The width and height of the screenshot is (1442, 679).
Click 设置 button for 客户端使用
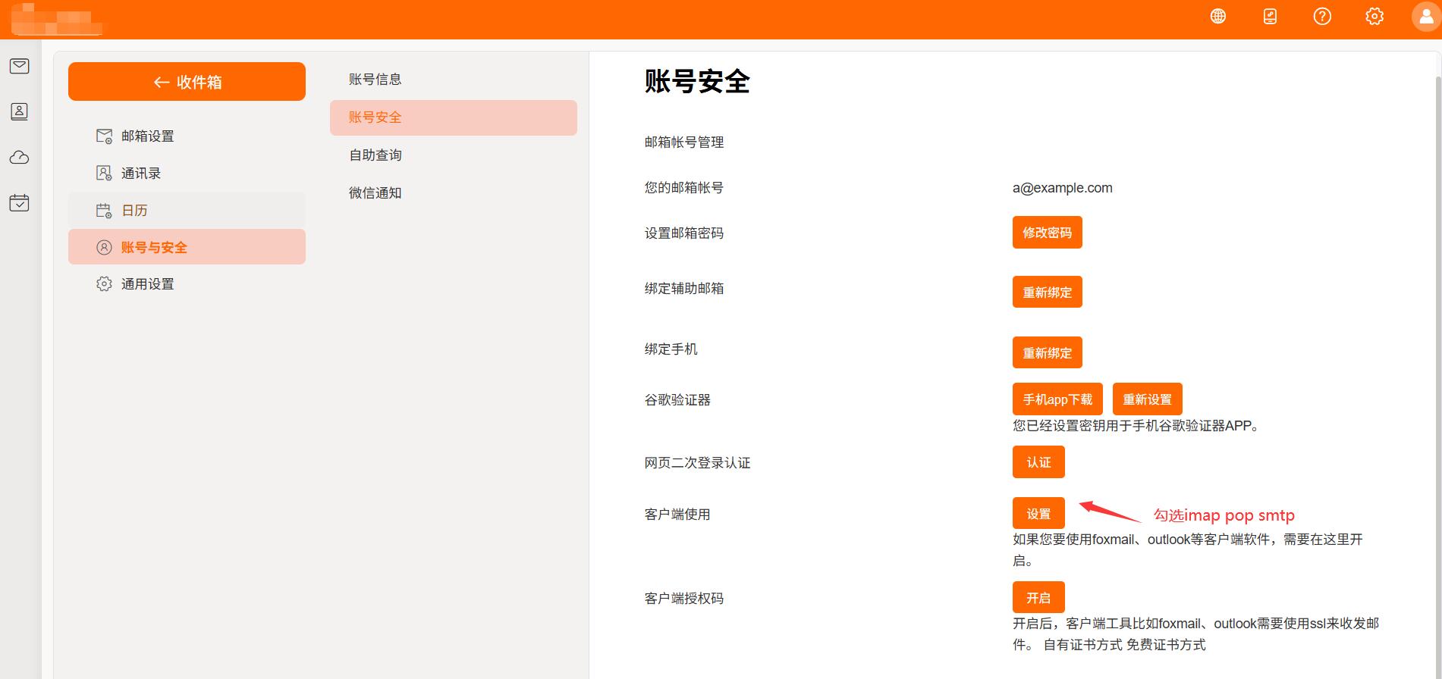1038,514
